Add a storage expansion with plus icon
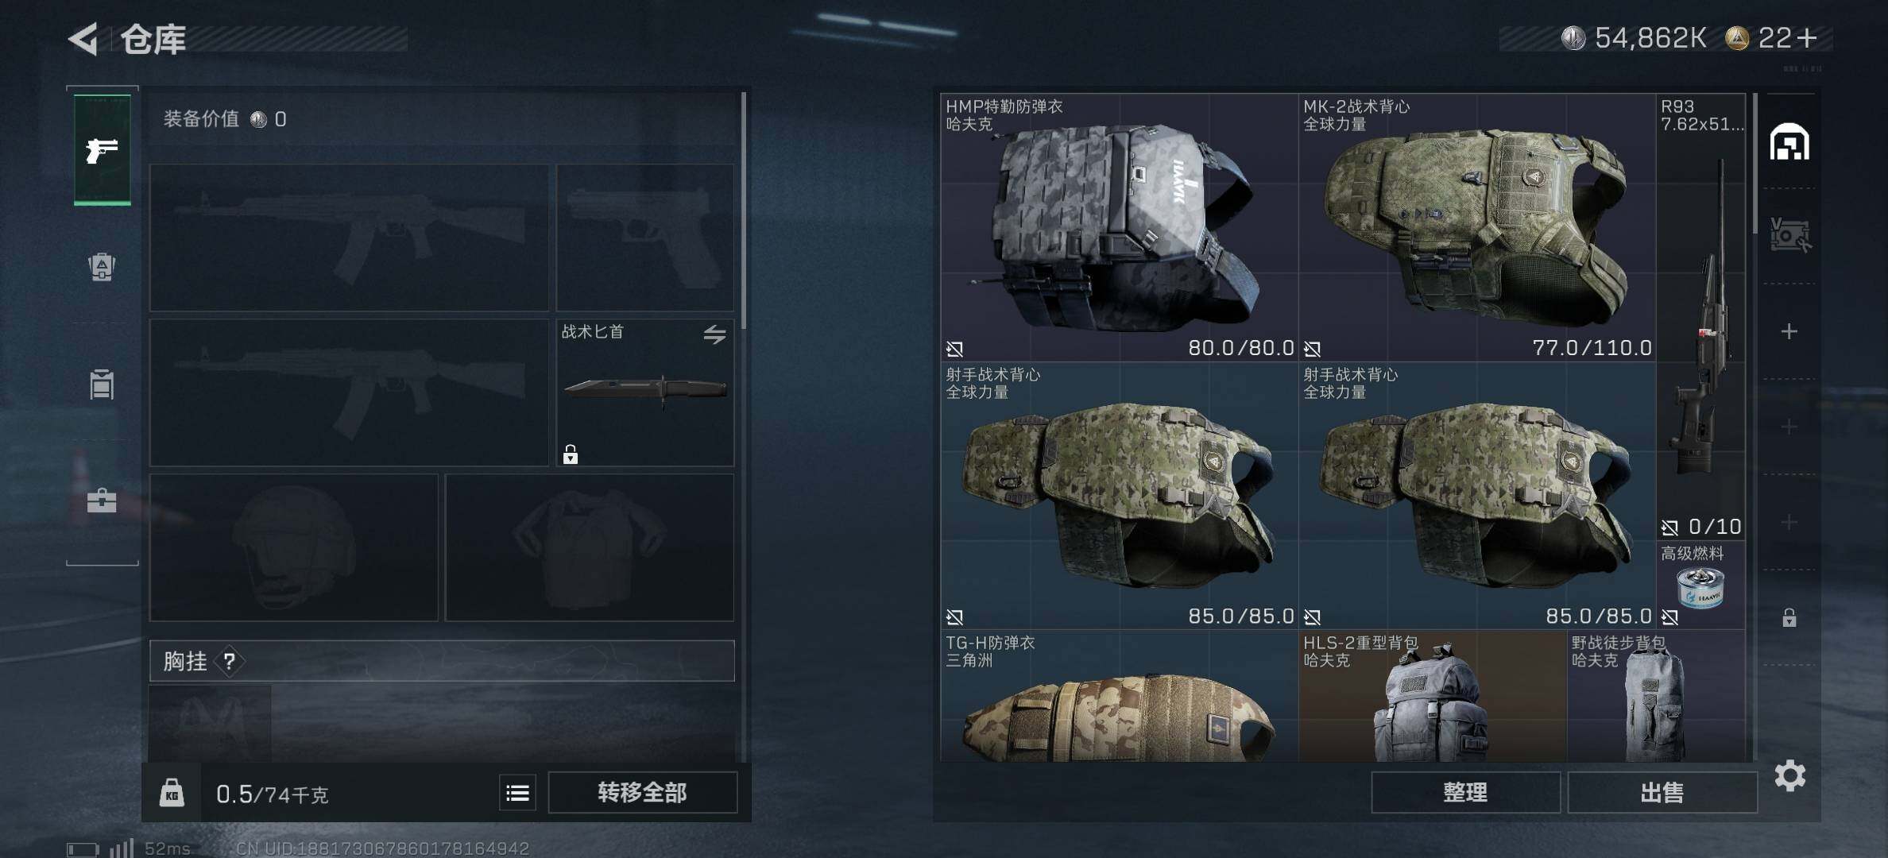Image resolution: width=1888 pixels, height=858 pixels. pos(1789,331)
